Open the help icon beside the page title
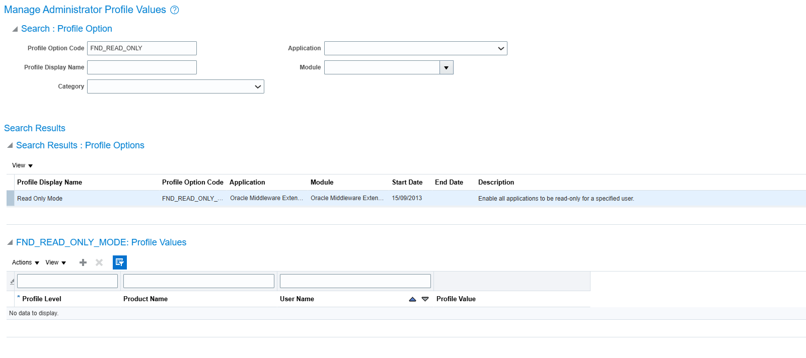 tap(175, 10)
